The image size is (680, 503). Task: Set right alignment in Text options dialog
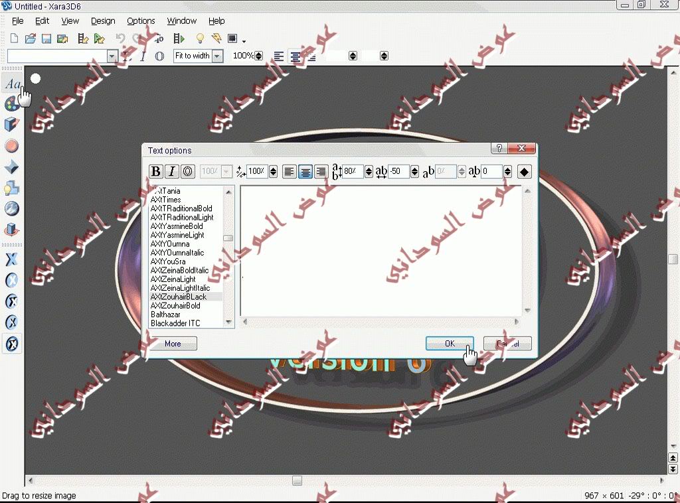point(321,172)
